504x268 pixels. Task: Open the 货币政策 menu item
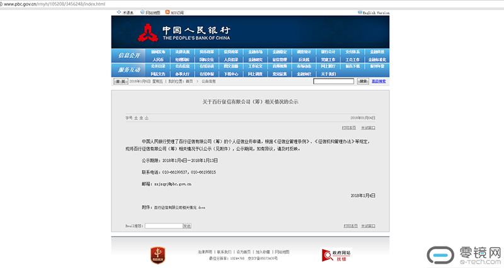coord(207,52)
